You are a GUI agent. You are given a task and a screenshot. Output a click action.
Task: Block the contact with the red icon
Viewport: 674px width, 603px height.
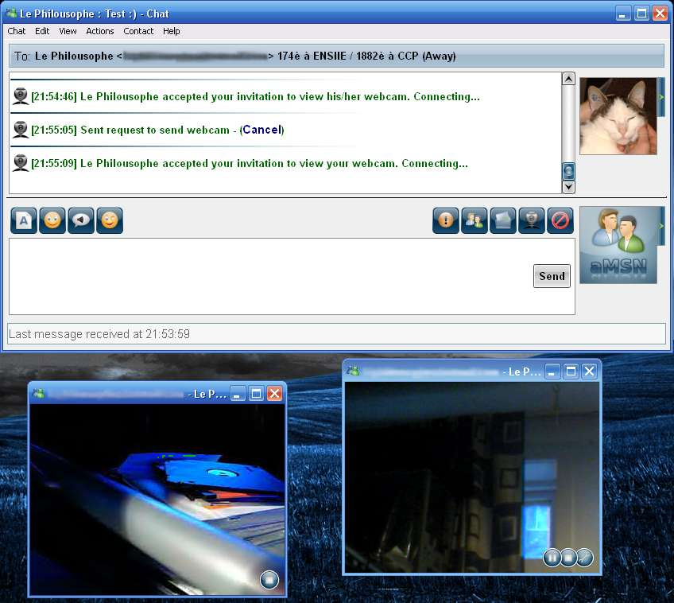(x=560, y=220)
